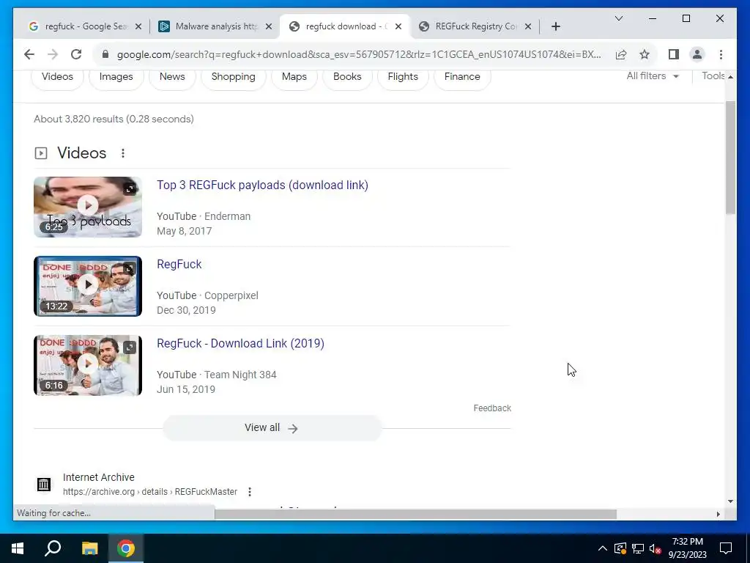This screenshot has height=563, width=750.
Task: Open Windows Start menu
Action: [x=18, y=548]
